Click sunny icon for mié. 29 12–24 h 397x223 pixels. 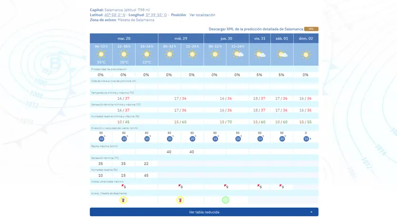coord(192,54)
